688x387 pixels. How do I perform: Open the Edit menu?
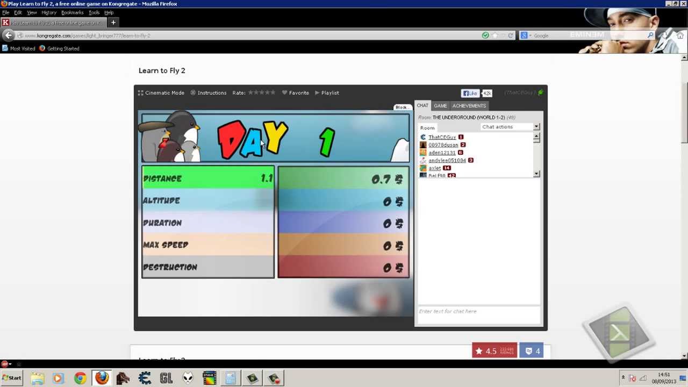point(18,12)
